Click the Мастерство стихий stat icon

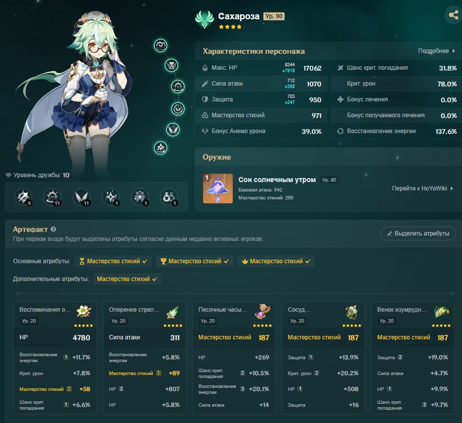tap(205, 115)
